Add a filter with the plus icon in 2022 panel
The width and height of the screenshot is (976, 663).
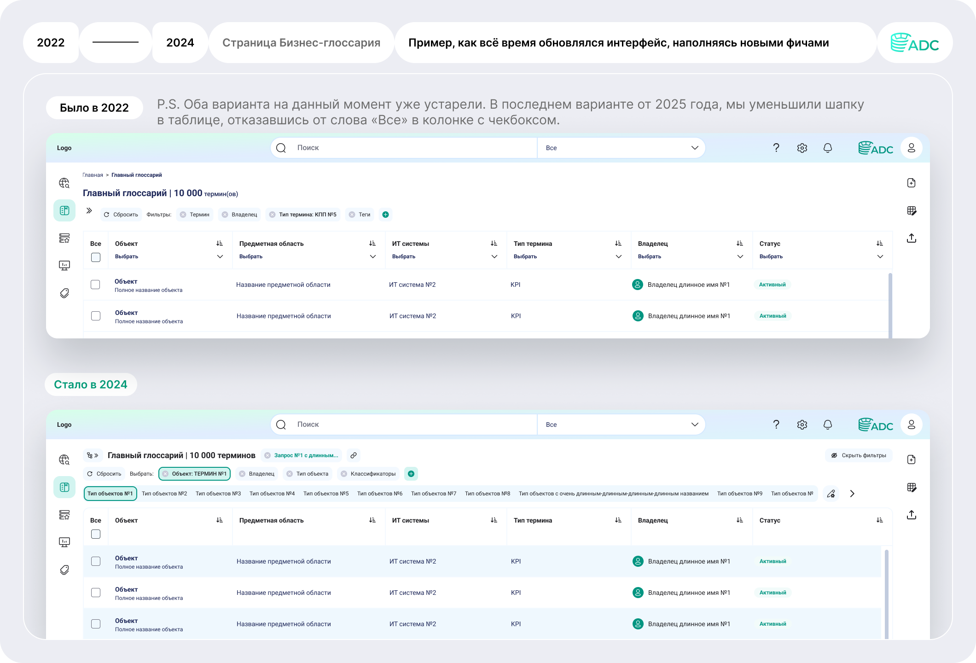386,215
